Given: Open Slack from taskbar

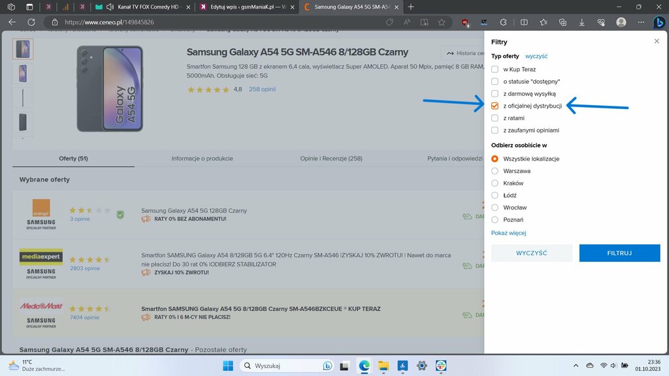Looking at the screenshot, I should point(441,366).
